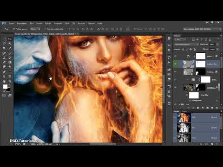223x167 pixels.
Task: Select the Gradient tool
Action: click(x=10, y=62)
